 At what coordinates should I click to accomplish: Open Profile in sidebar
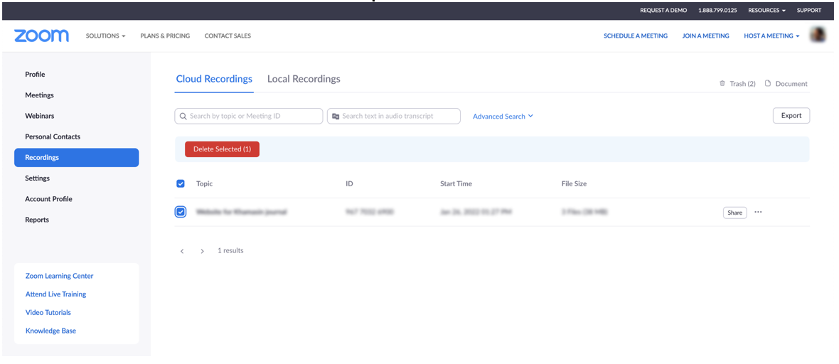coord(35,75)
